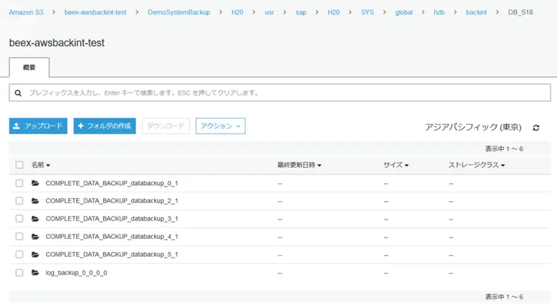Toggle the select-all checkbox in header
Viewport: 557px width, 304px height.
coord(19,165)
